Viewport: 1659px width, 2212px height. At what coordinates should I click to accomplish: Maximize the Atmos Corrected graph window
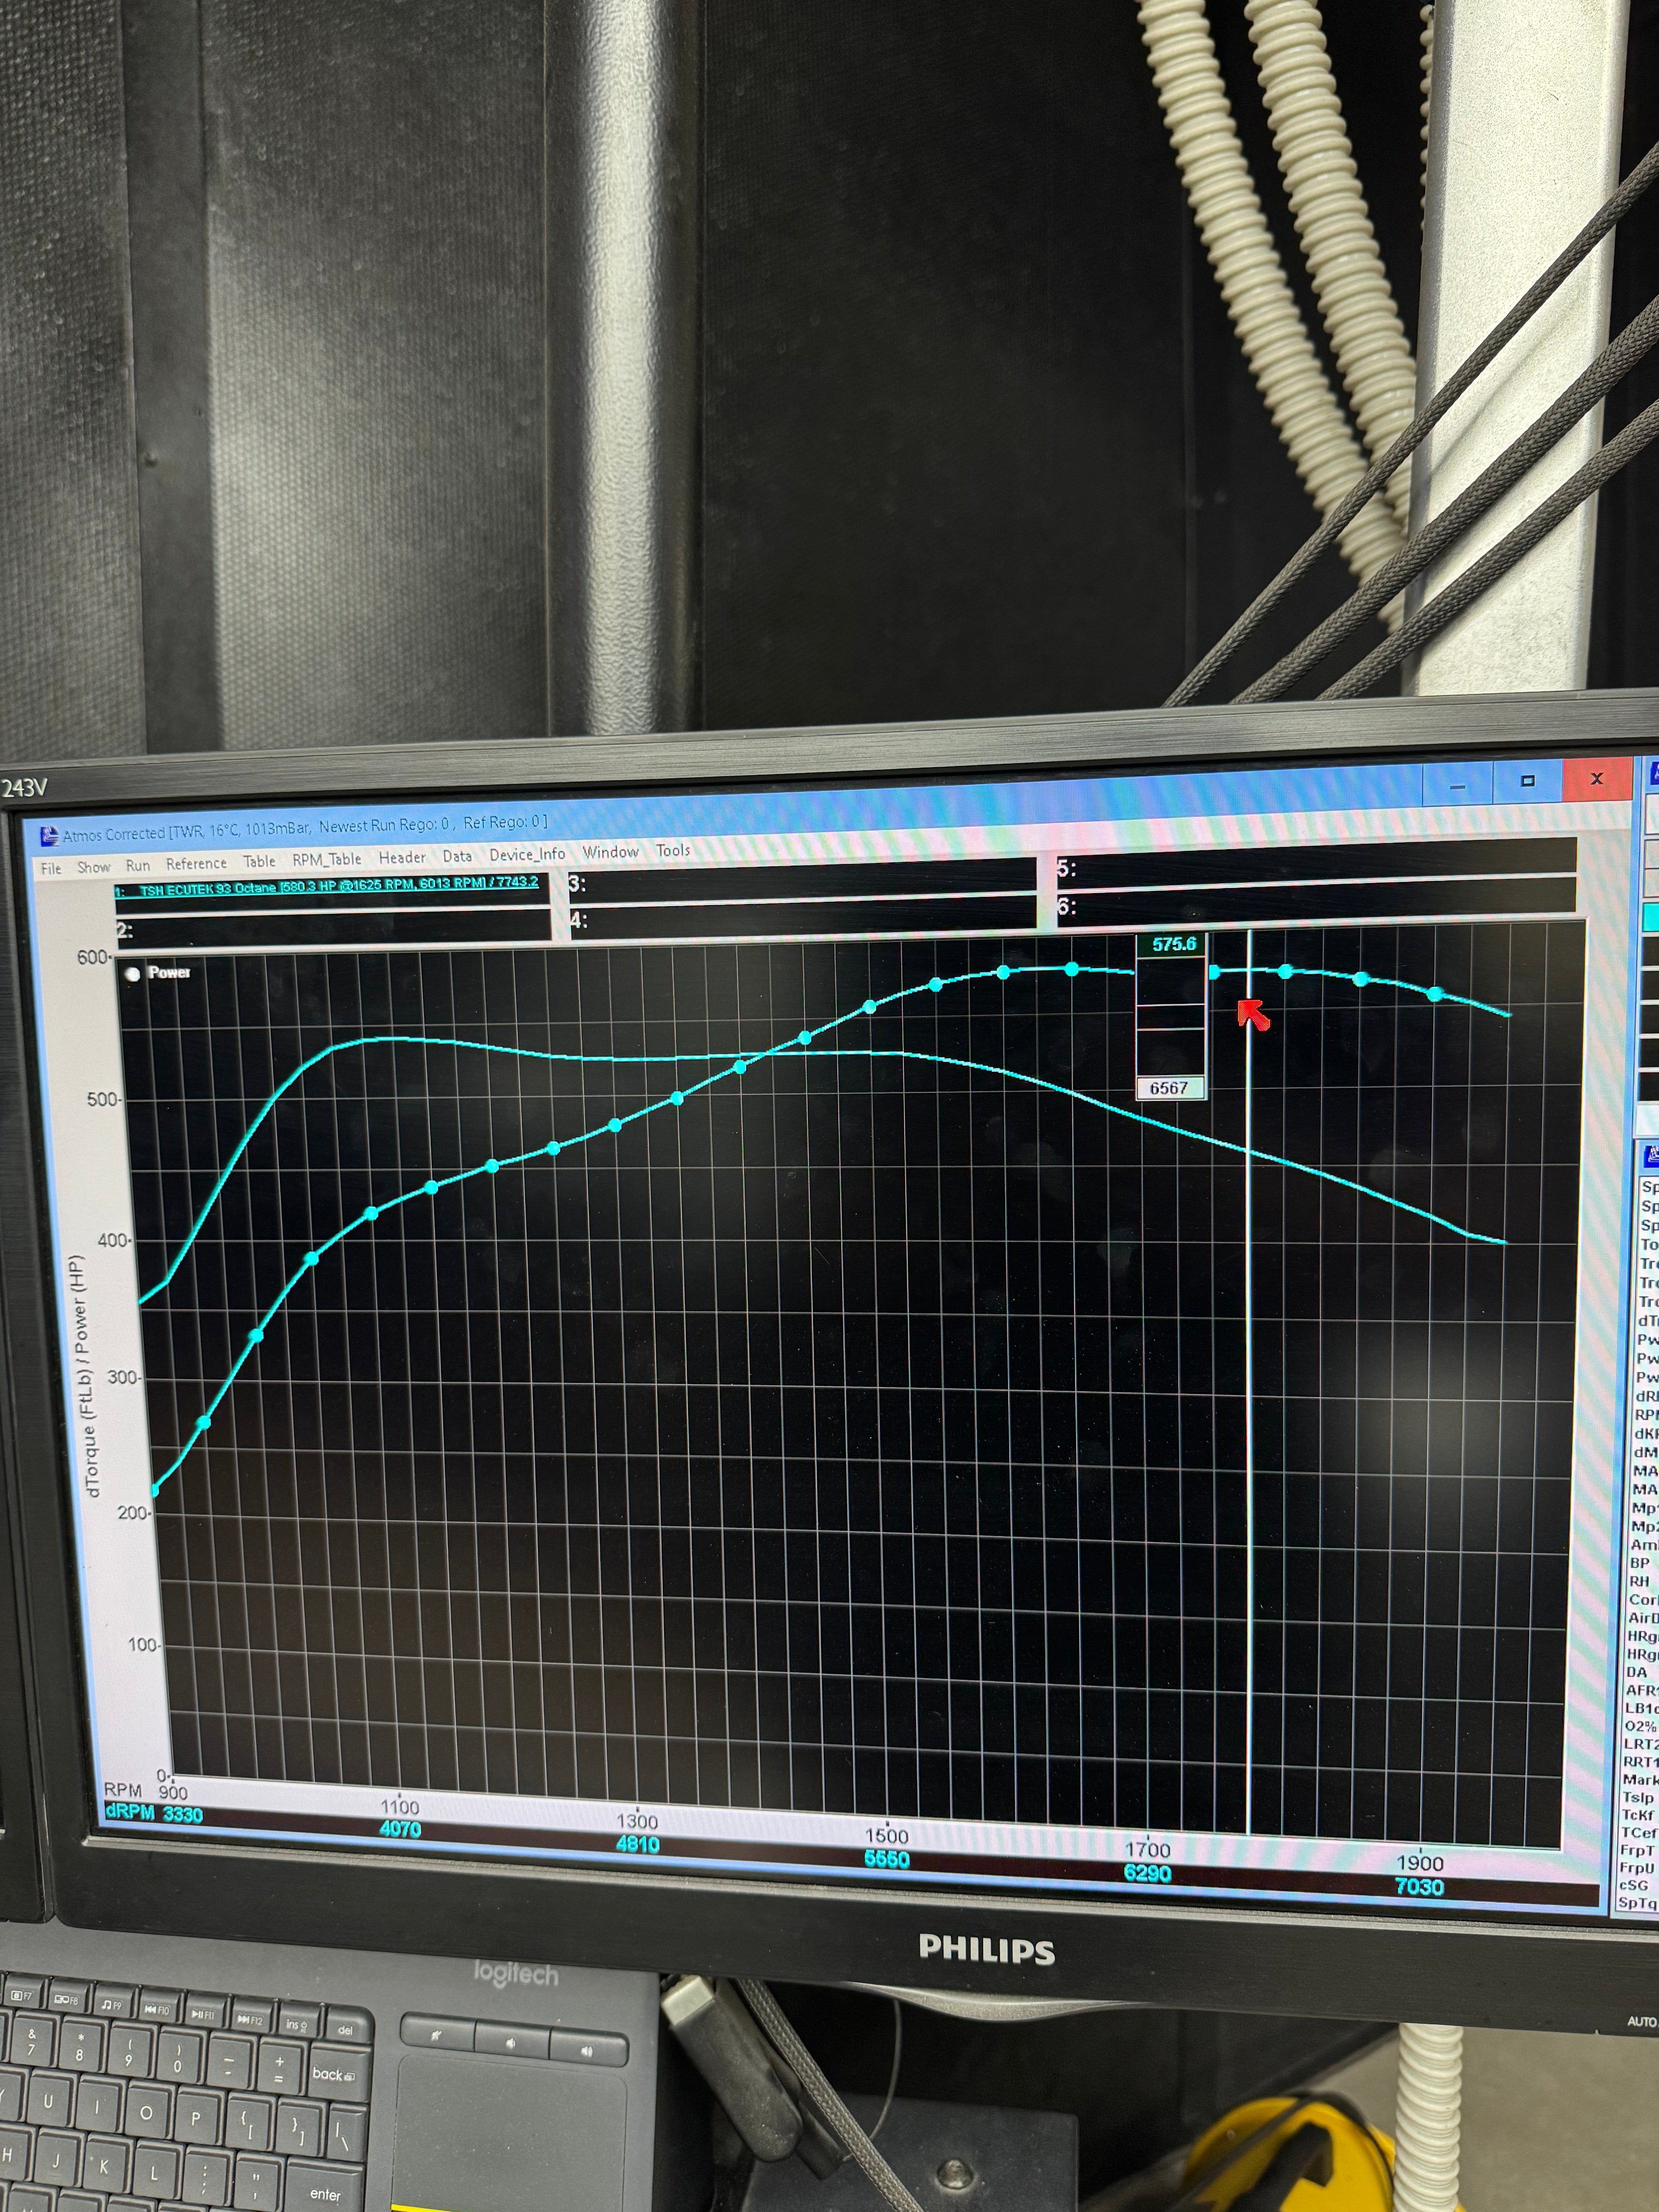(1527, 781)
